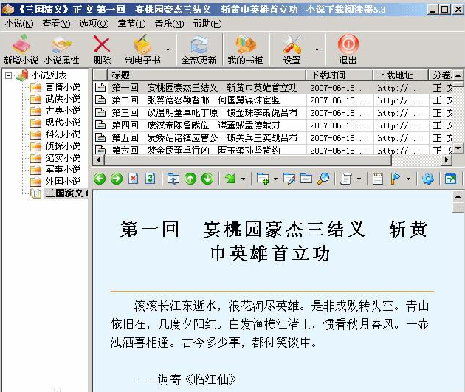Click the stop loading page icon
Image resolution: width=465 pixels, height=392 pixels.
[x=134, y=179]
